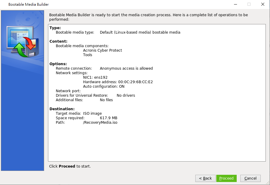Image resolution: width=270 pixels, height=185 pixels.
Task: Click the 'Options:' heading
Action: (58, 64)
